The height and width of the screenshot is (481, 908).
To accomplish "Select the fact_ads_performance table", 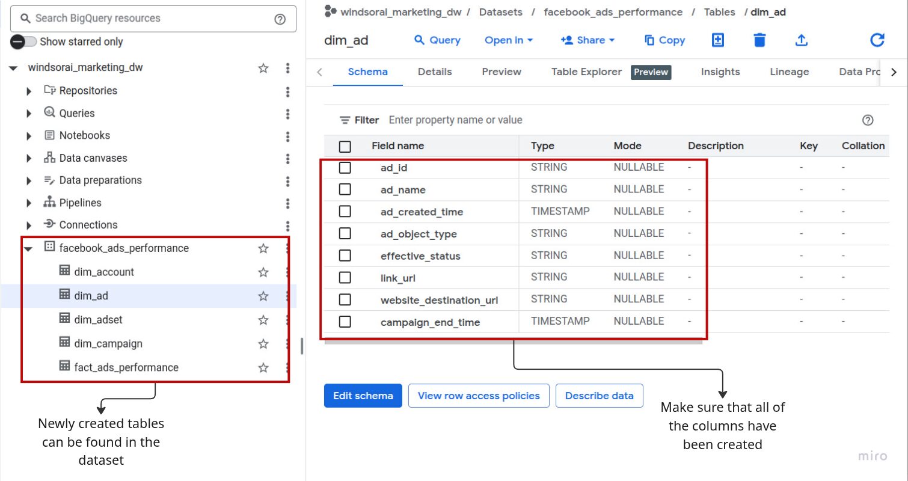I will 126,367.
